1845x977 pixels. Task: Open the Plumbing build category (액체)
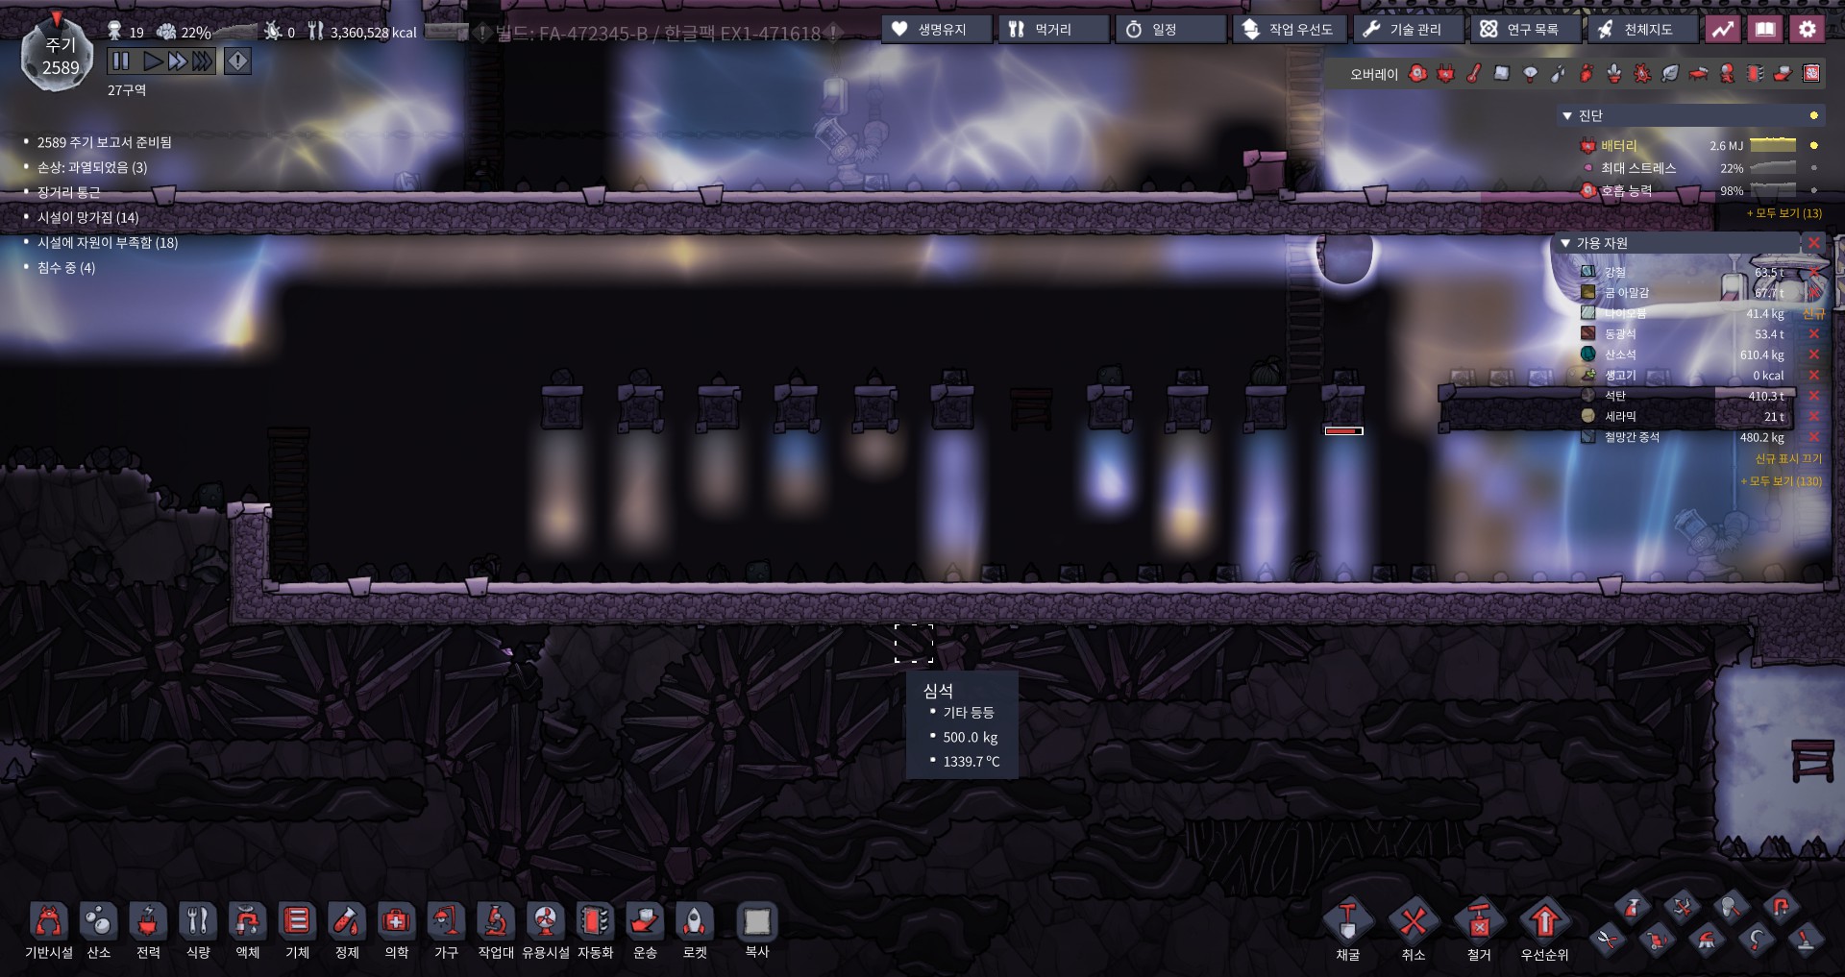(x=248, y=930)
